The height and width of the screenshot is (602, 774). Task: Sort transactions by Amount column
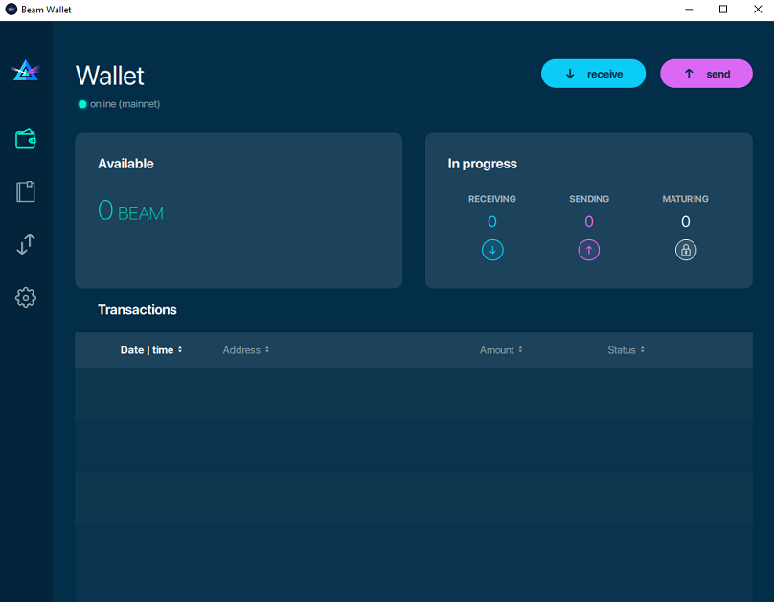click(501, 350)
